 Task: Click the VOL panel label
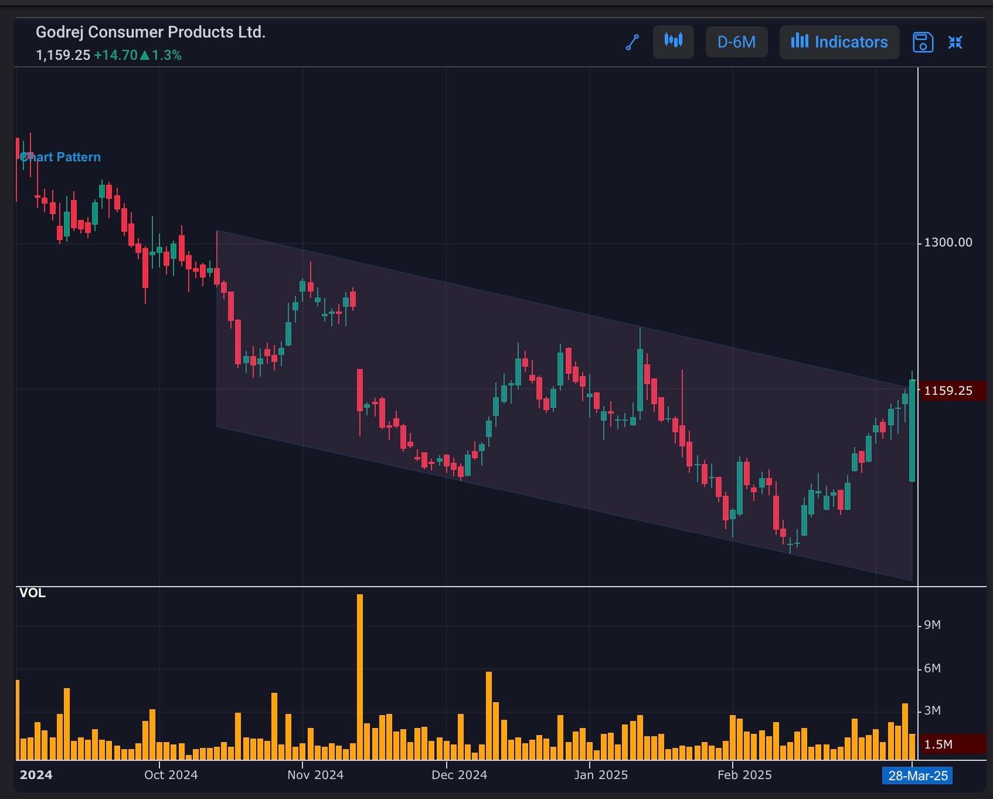coord(32,593)
